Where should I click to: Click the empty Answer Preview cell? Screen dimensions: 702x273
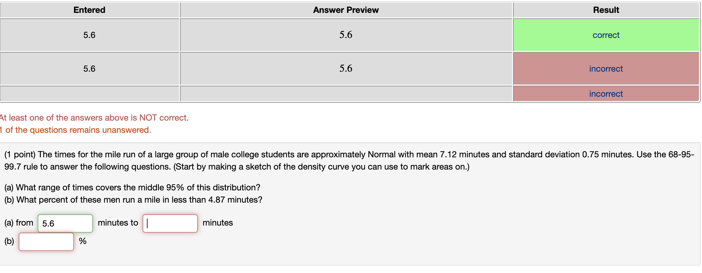[x=345, y=94]
